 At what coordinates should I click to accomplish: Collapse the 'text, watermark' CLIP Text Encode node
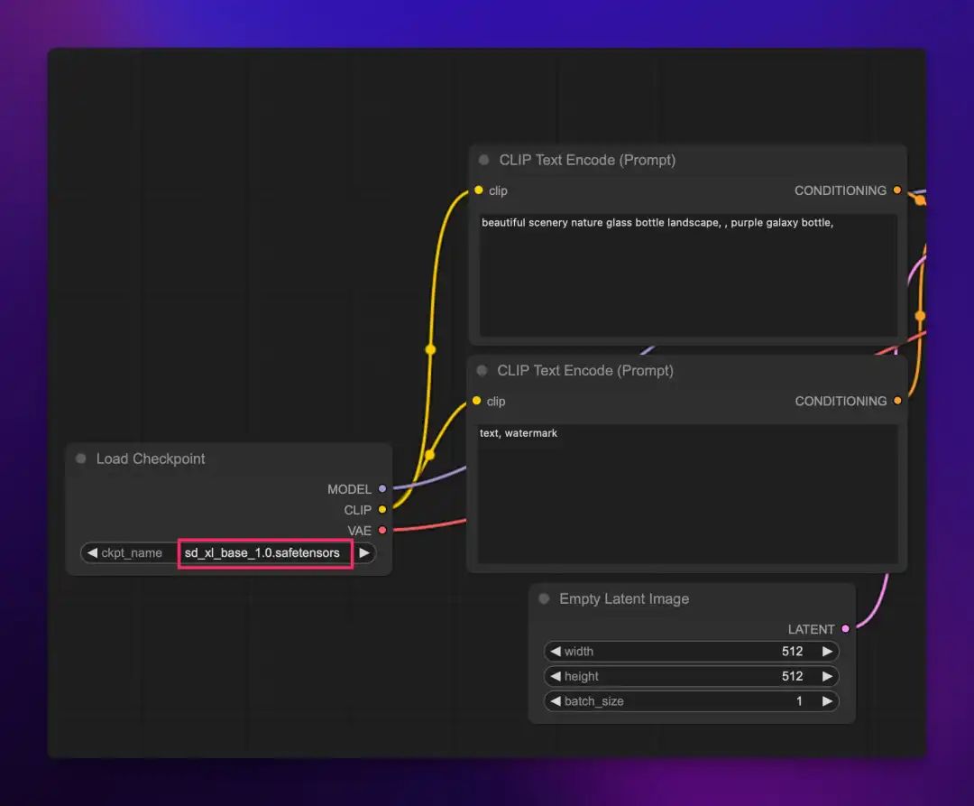click(482, 370)
